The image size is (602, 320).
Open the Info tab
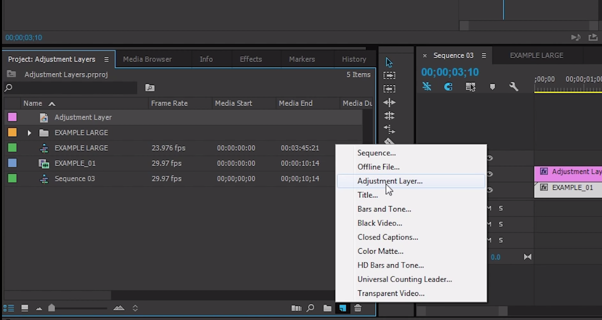206,59
